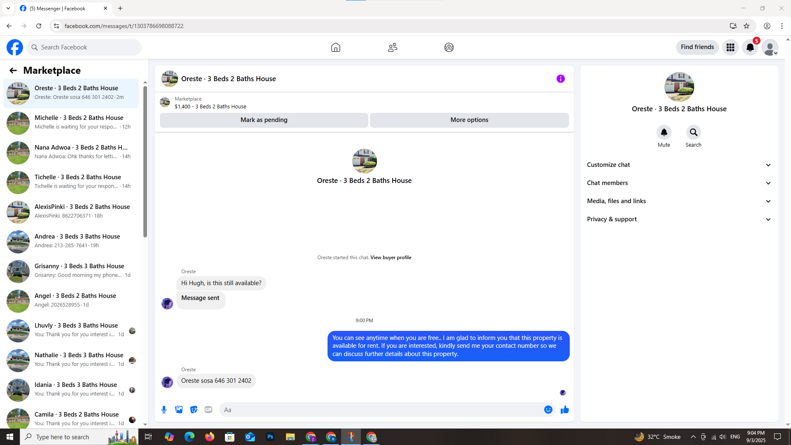The height and width of the screenshot is (445, 791).
Task: Open Microsoft Store from taskbar
Action: point(230,437)
